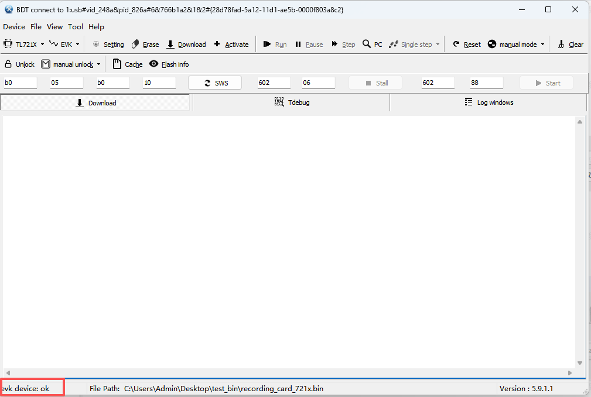Click the Unlock padlock icon
The image size is (591, 397).
tap(8, 64)
